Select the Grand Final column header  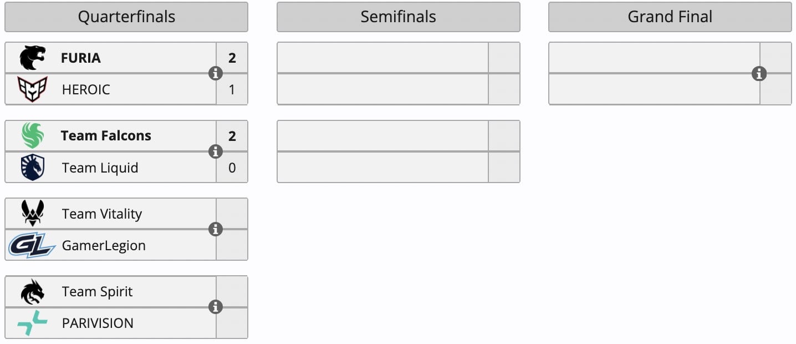[x=670, y=17]
